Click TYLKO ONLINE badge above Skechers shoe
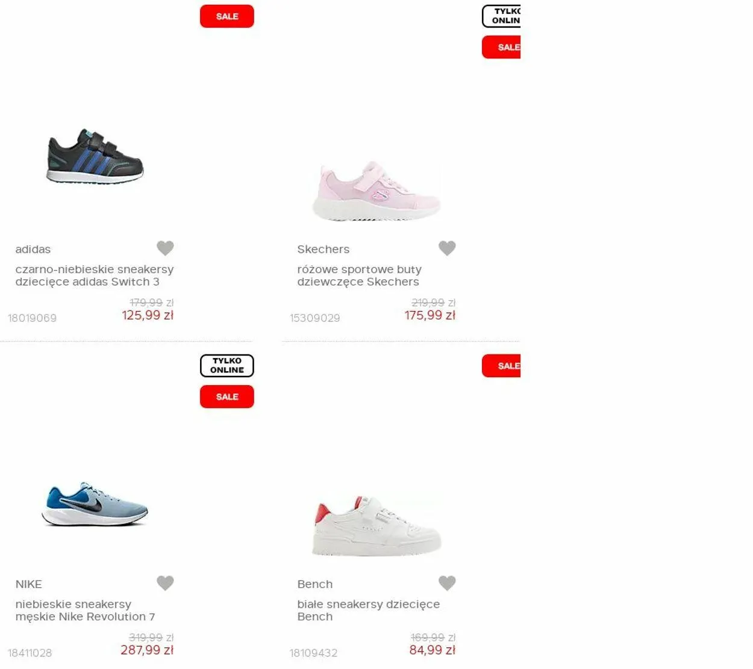753x669 pixels. 501,16
